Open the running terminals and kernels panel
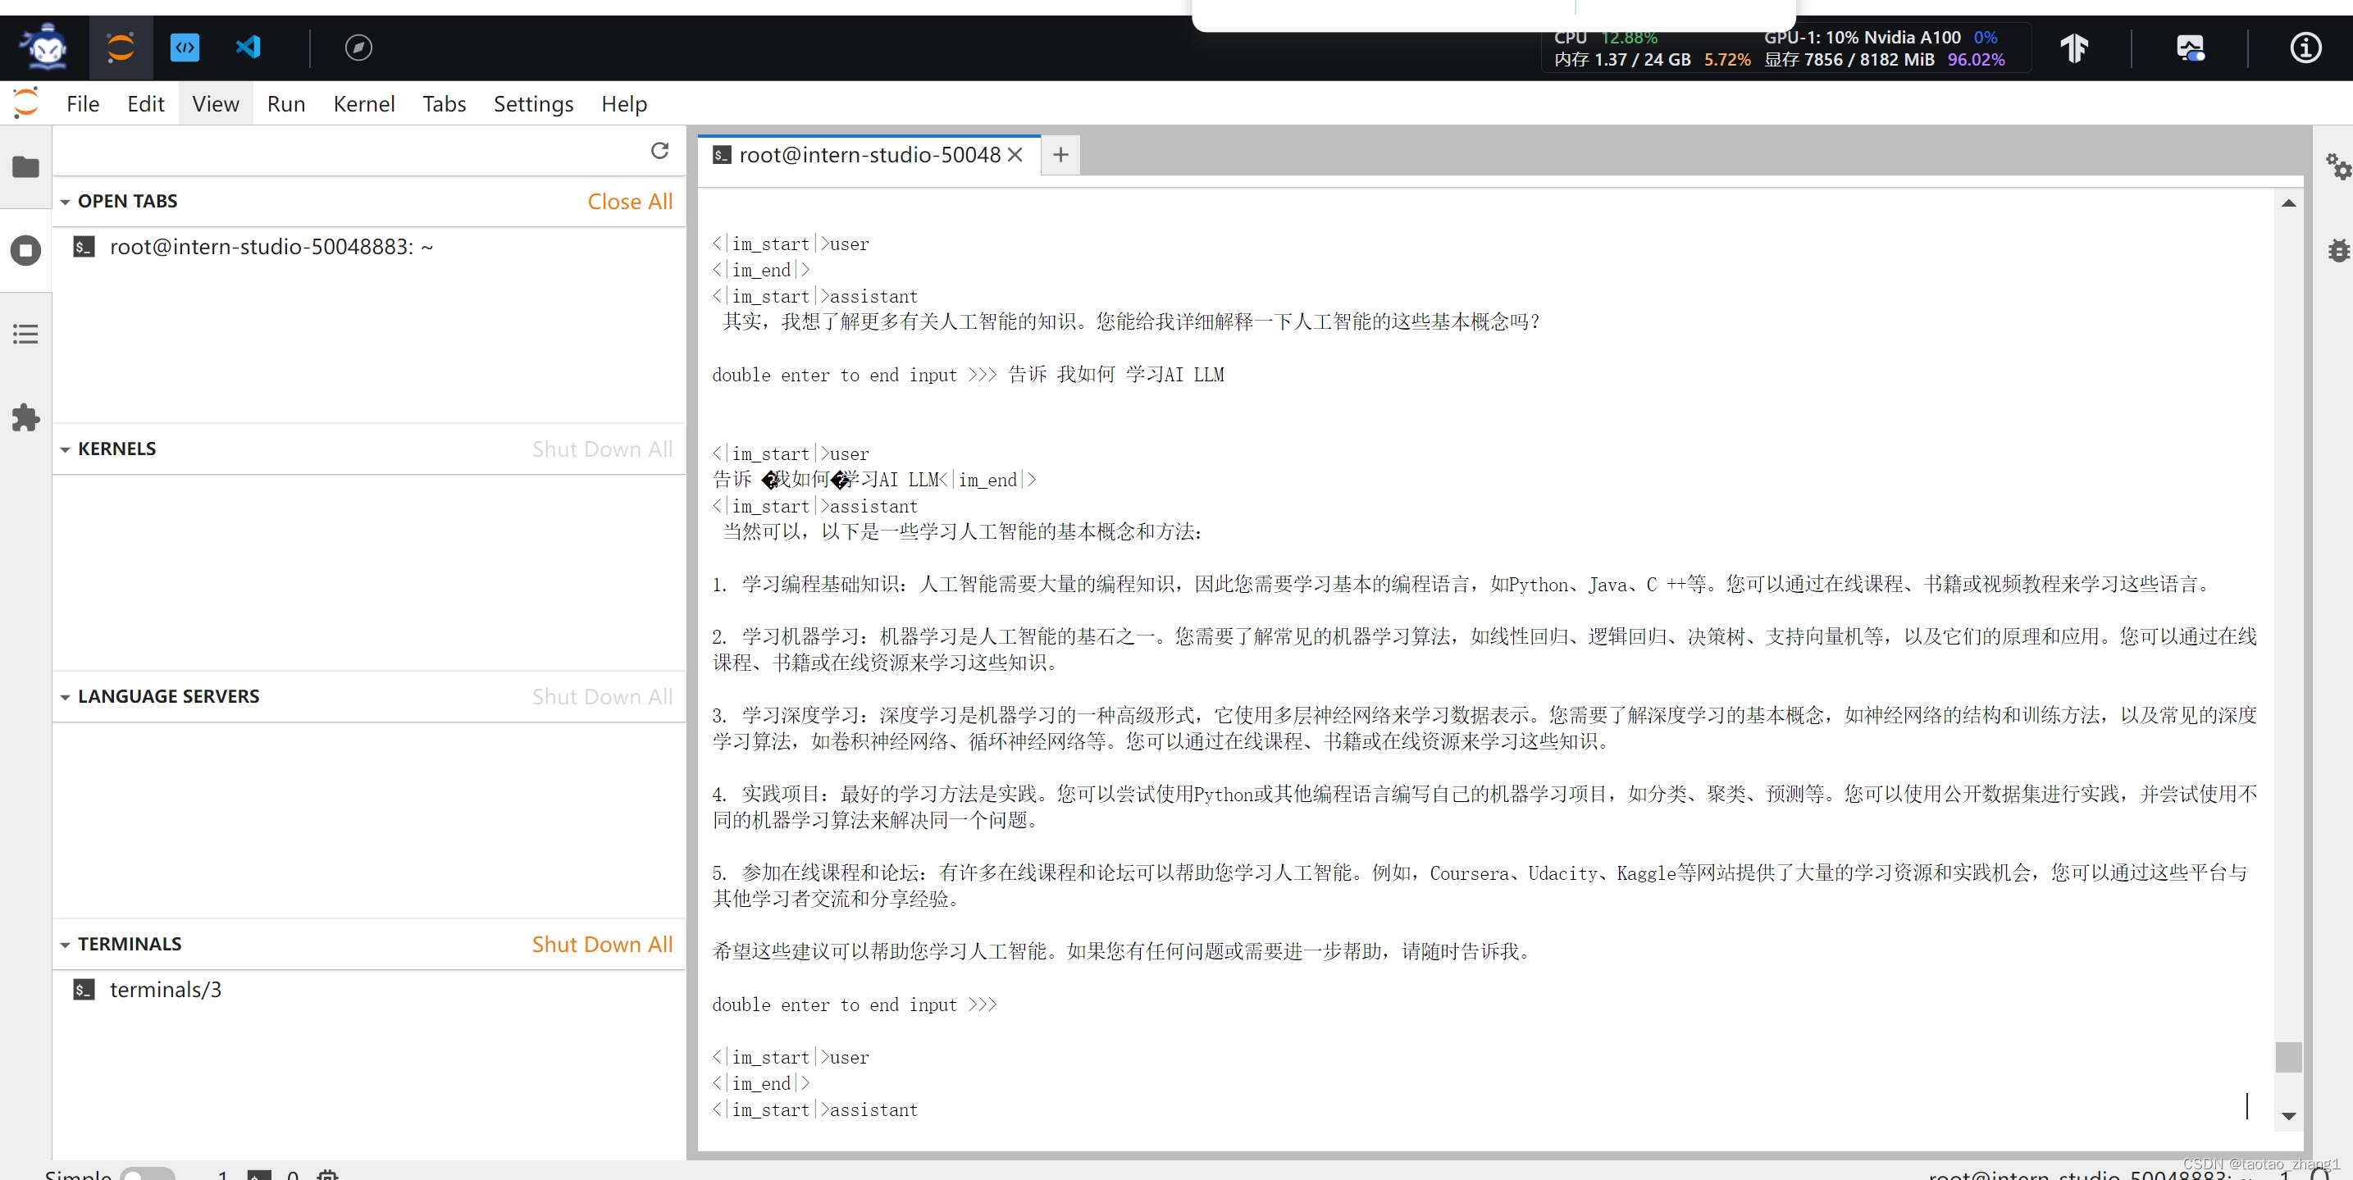This screenshot has height=1180, width=2353. click(25, 249)
